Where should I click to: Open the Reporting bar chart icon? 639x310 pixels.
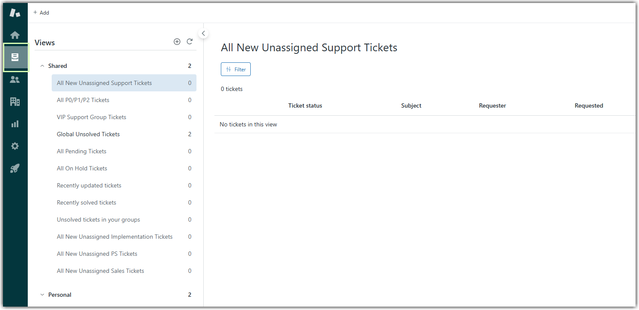point(15,124)
